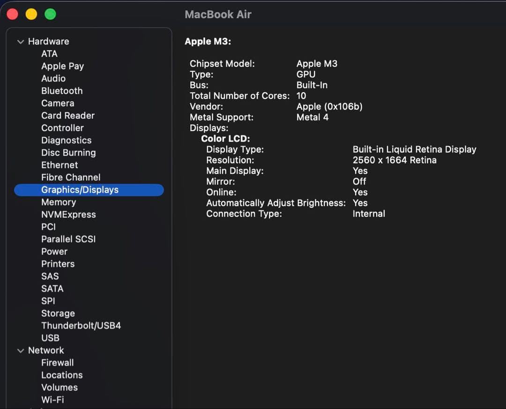The height and width of the screenshot is (409, 506).
Task: Select ATA in the sidebar
Action: coord(49,53)
